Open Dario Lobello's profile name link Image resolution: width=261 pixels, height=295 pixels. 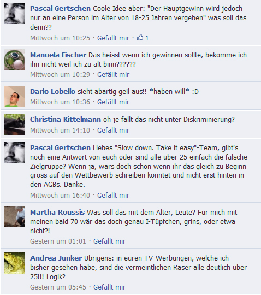(x=52, y=92)
